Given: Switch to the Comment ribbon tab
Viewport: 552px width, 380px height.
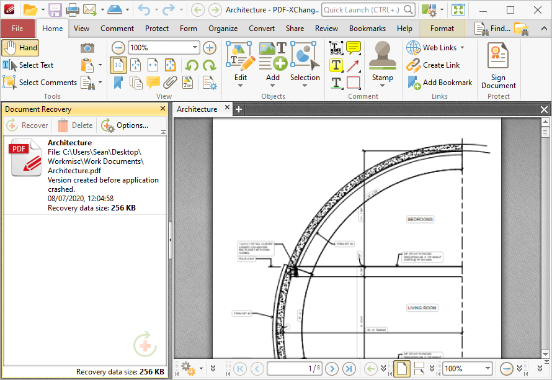Looking at the screenshot, I should [117, 29].
